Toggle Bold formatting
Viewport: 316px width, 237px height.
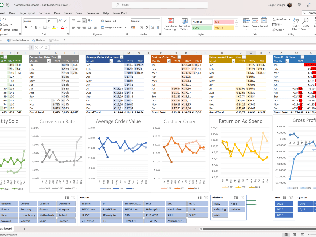pos(26,27)
